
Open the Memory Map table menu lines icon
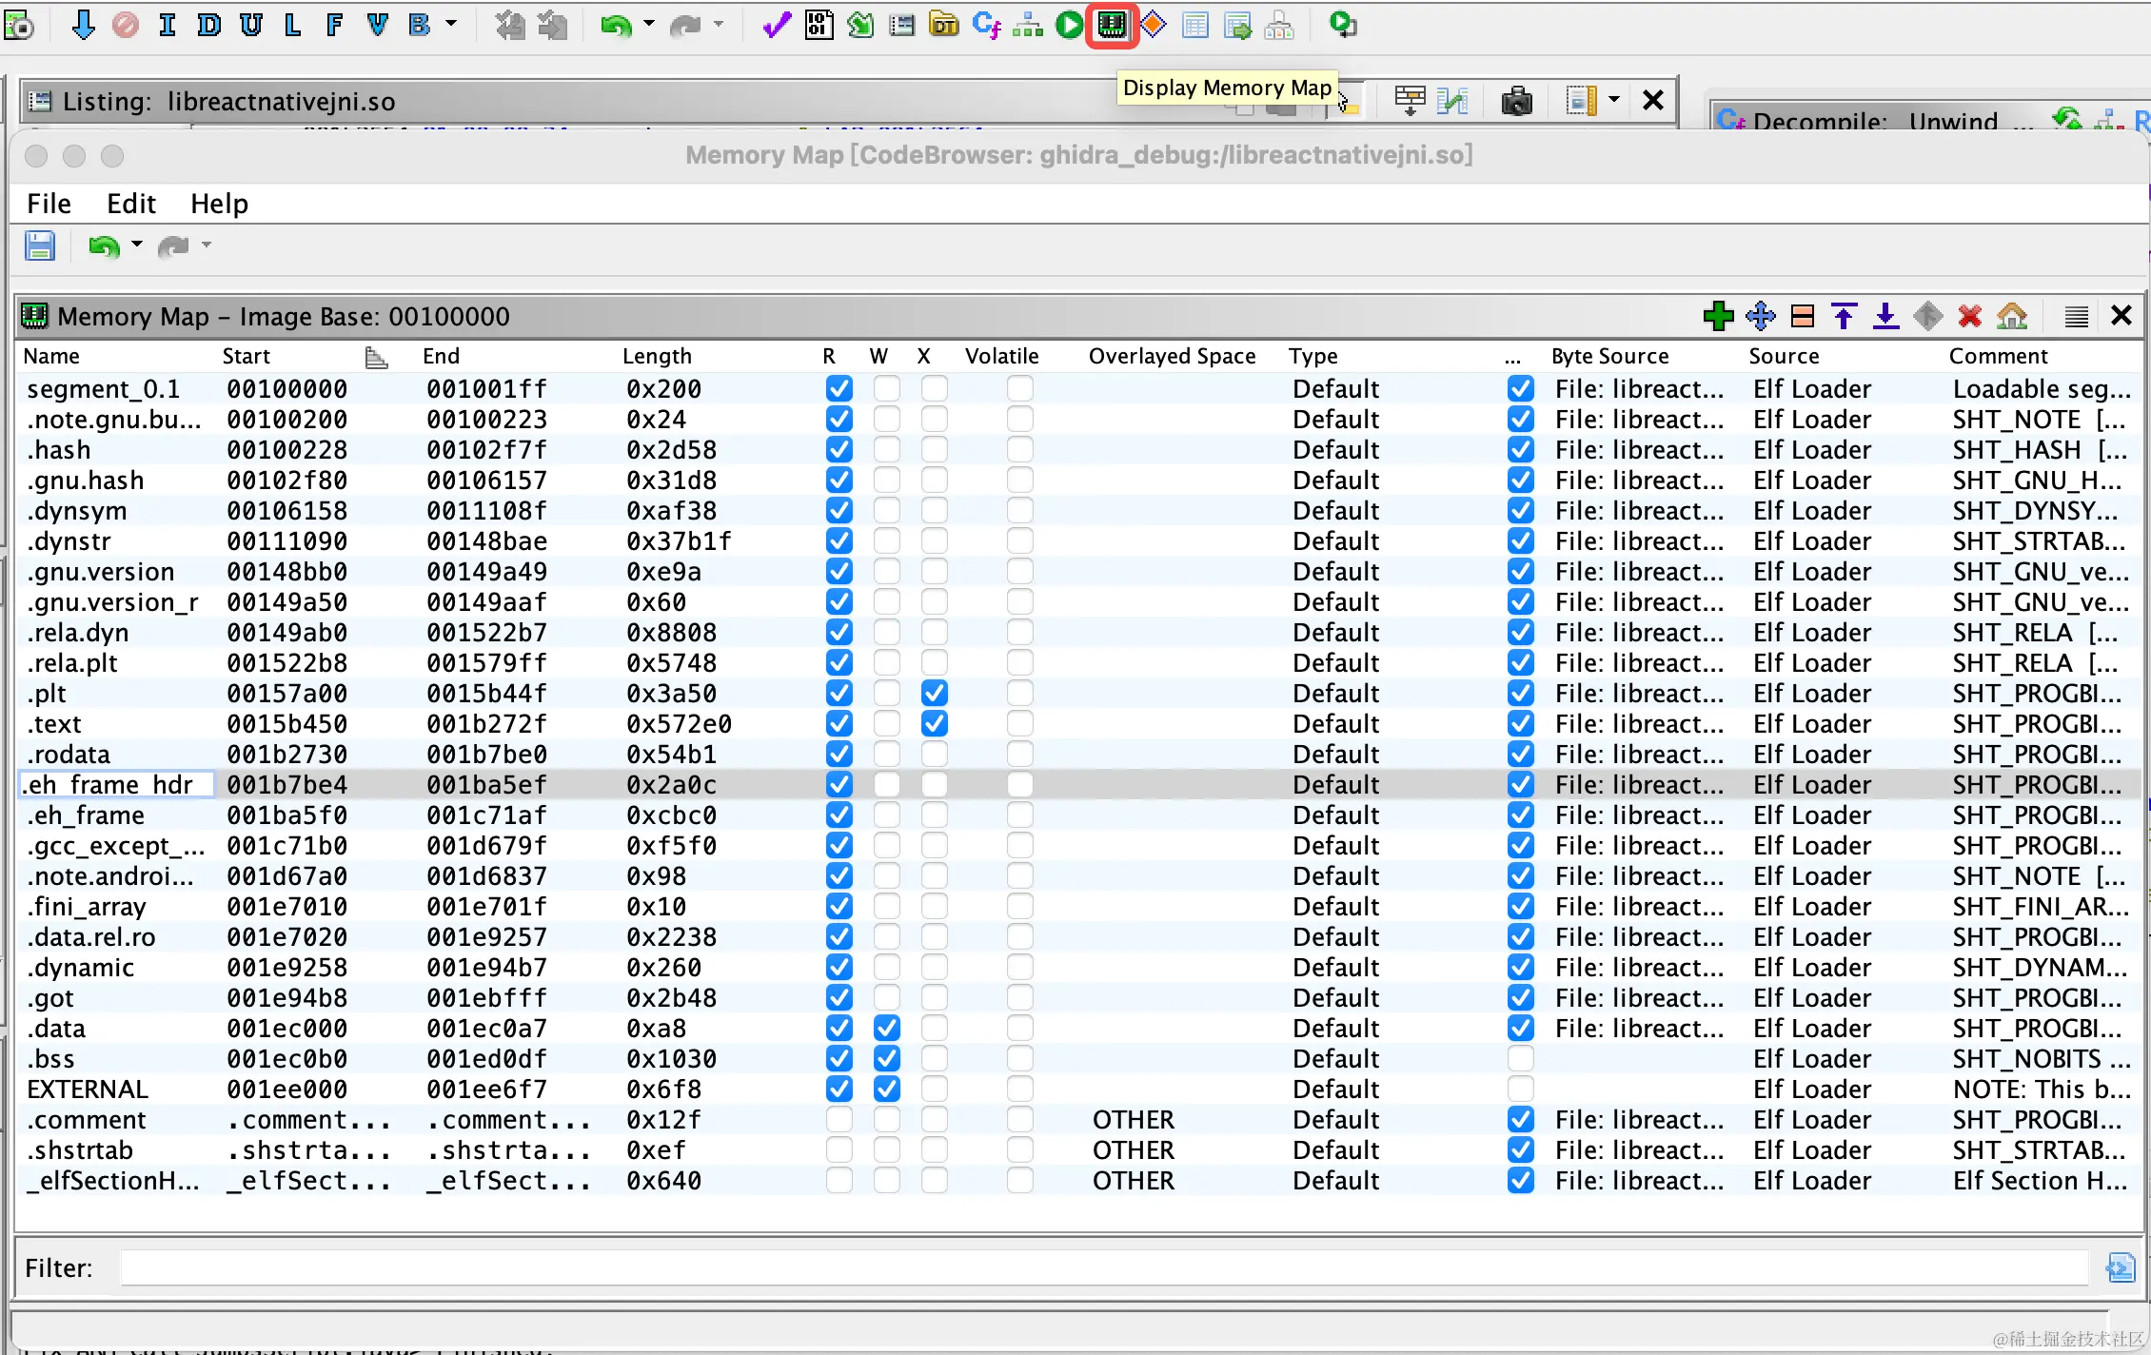(x=2077, y=316)
